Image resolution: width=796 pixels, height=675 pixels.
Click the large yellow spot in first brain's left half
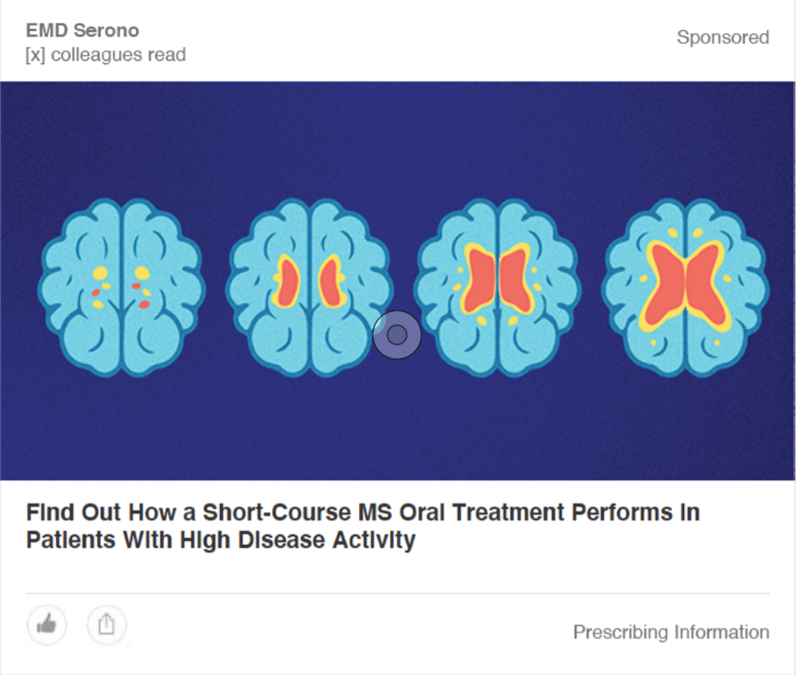pos(100,274)
